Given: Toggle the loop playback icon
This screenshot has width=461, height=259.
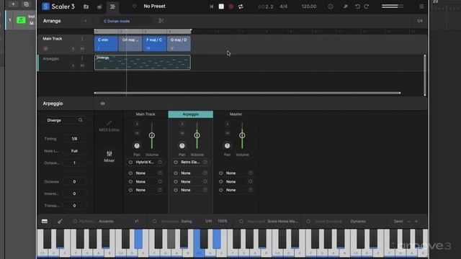Looking at the screenshot, I should tap(241, 6).
